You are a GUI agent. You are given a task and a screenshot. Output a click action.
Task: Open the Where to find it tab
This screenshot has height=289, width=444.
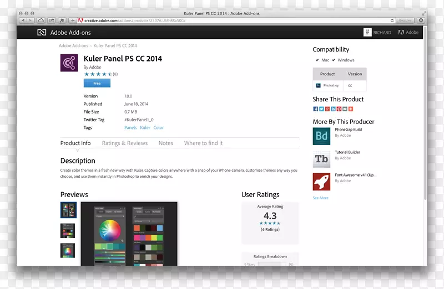point(203,143)
